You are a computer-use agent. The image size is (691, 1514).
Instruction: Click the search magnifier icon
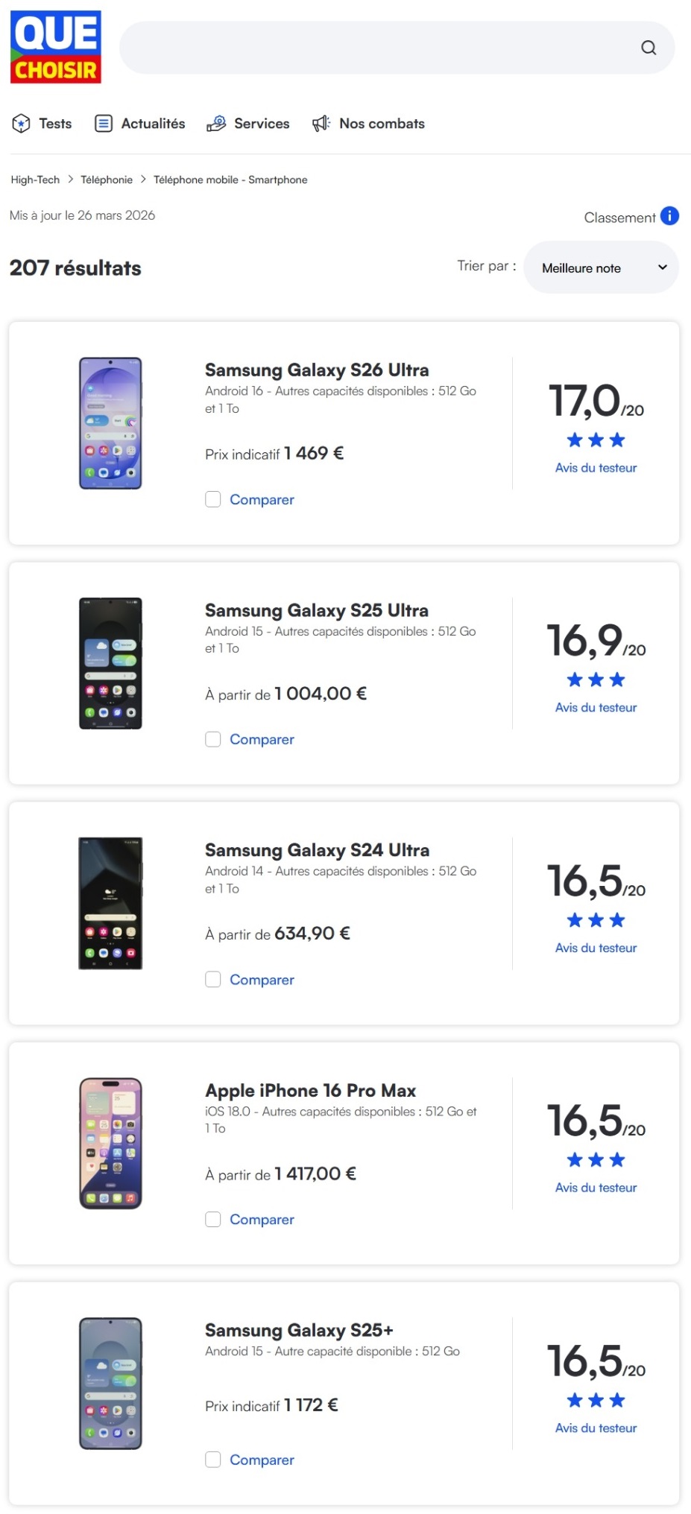pyautogui.click(x=649, y=48)
